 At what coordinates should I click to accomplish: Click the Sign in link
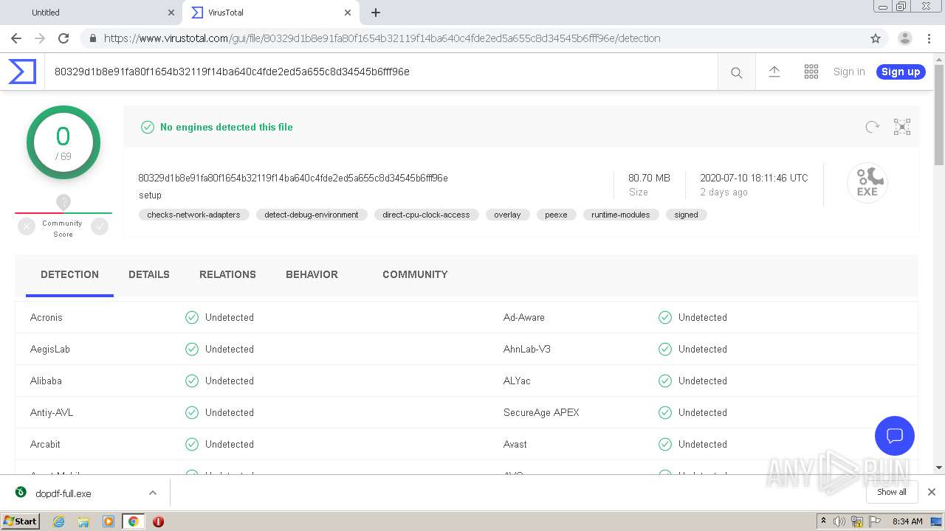[x=849, y=72]
